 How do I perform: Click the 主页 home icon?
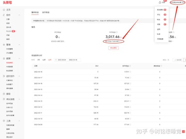point(4,10)
